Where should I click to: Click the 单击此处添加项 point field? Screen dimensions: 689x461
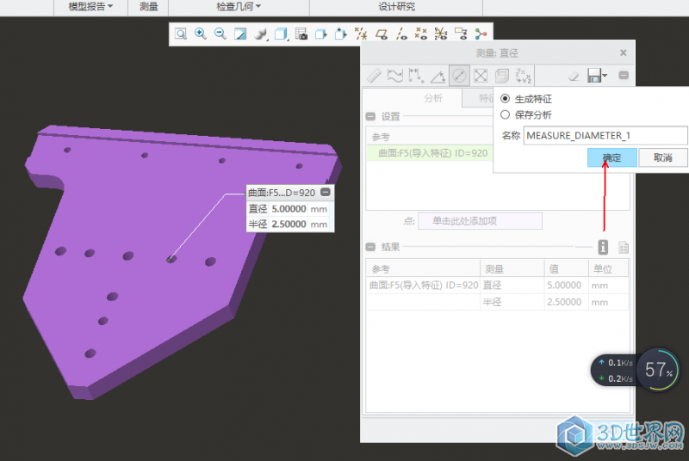point(480,221)
